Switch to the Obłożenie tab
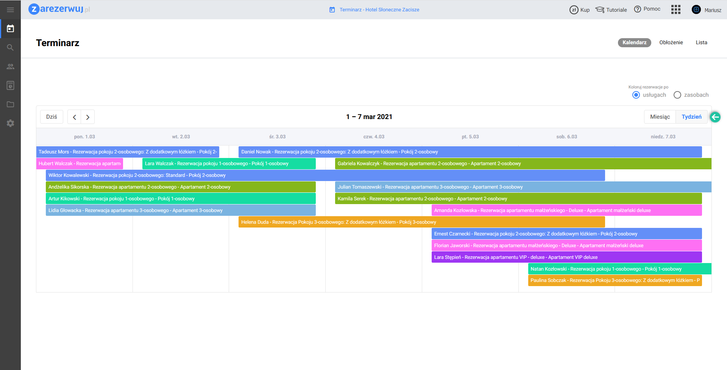 pyautogui.click(x=671, y=43)
